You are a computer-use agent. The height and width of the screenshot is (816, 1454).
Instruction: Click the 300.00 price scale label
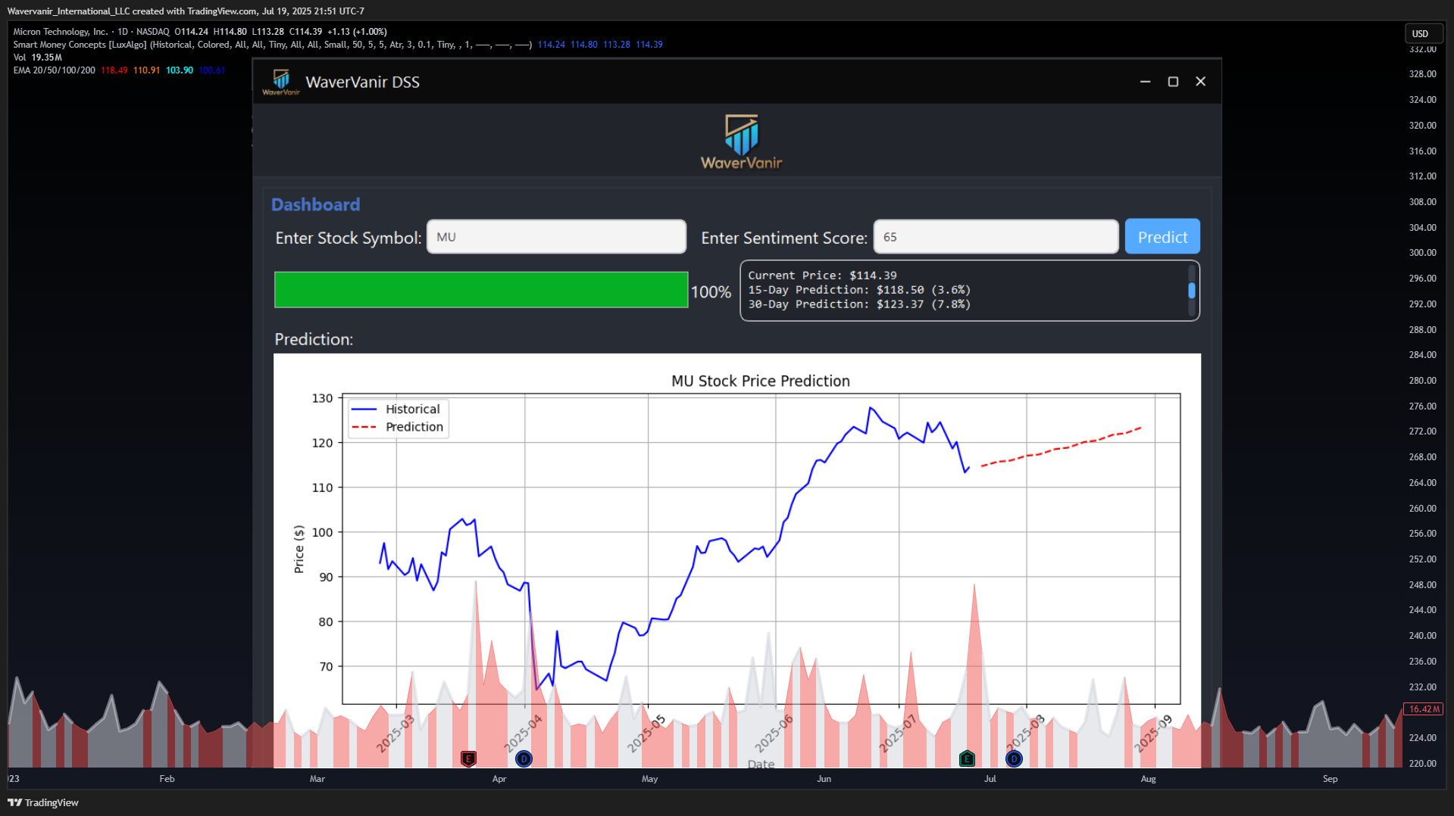(1422, 253)
